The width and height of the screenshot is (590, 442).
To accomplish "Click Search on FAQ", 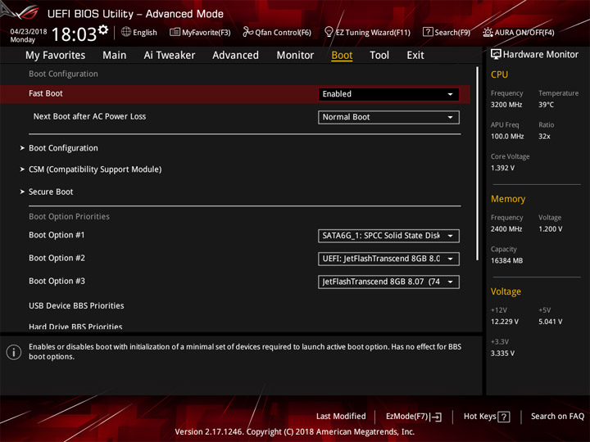I will [x=557, y=417].
